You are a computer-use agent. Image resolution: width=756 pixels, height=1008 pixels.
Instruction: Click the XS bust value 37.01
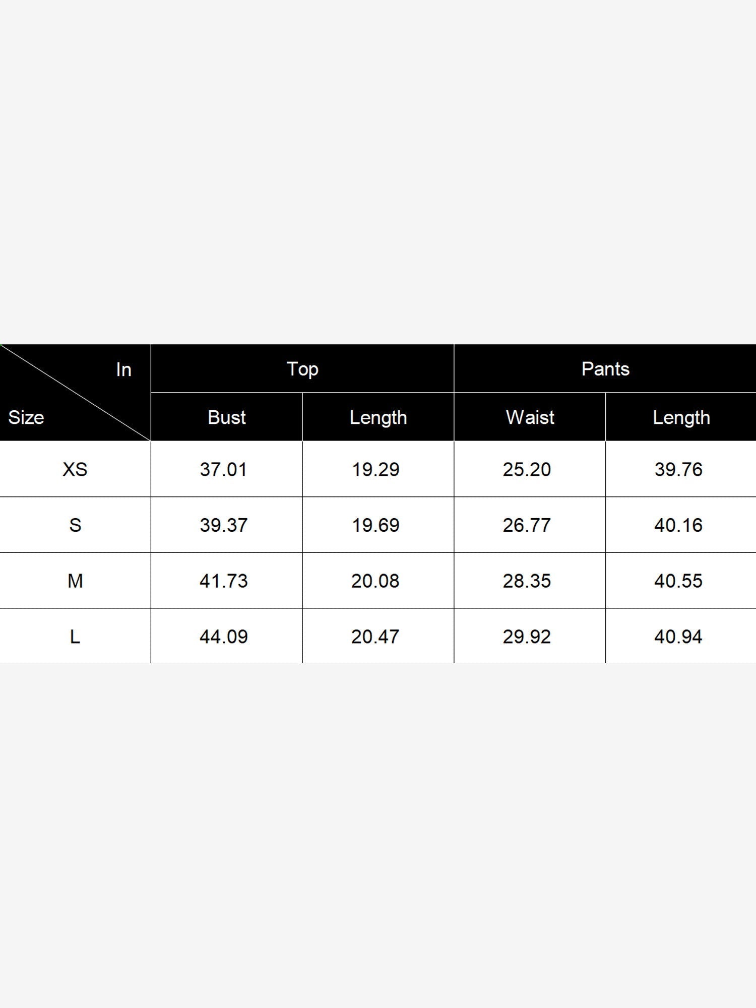(x=224, y=469)
